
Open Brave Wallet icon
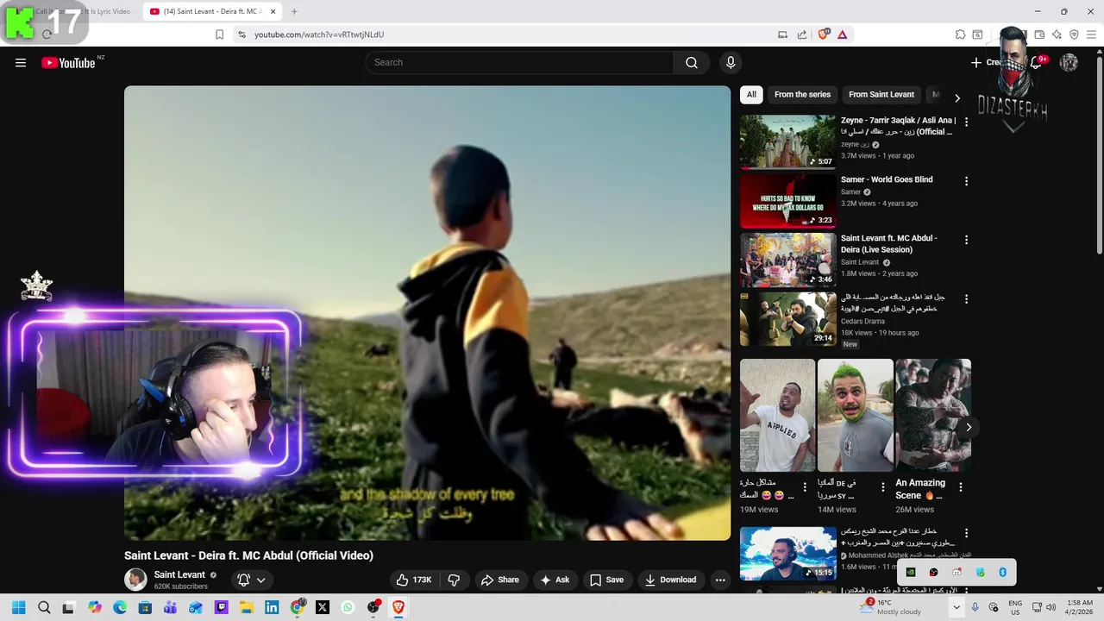coord(1039,34)
